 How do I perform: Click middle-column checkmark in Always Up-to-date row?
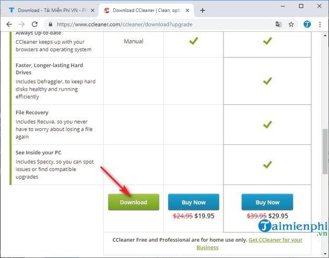[193, 41]
